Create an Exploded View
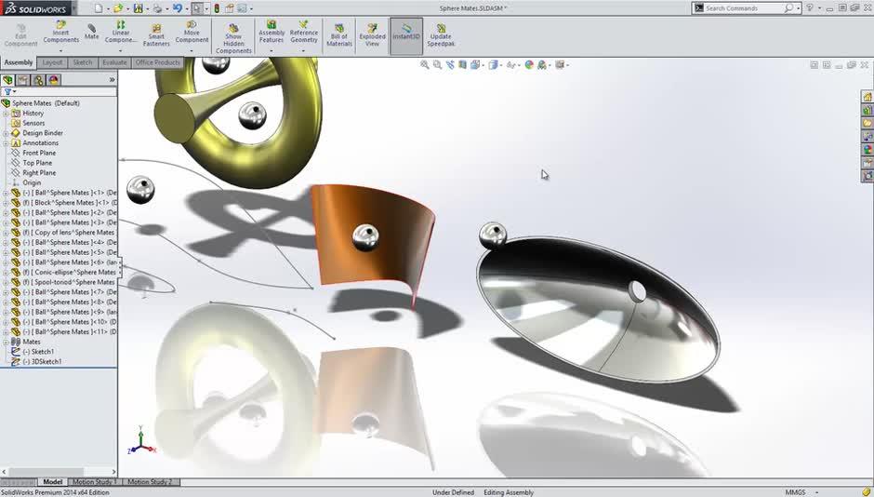The image size is (874, 497). click(372, 34)
